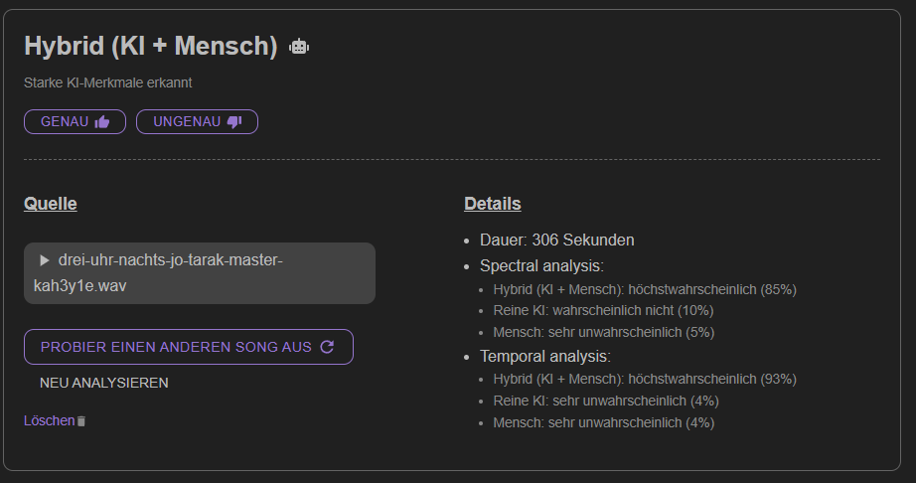
Task: Click the Löschen link
Action: (x=50, y=420)
